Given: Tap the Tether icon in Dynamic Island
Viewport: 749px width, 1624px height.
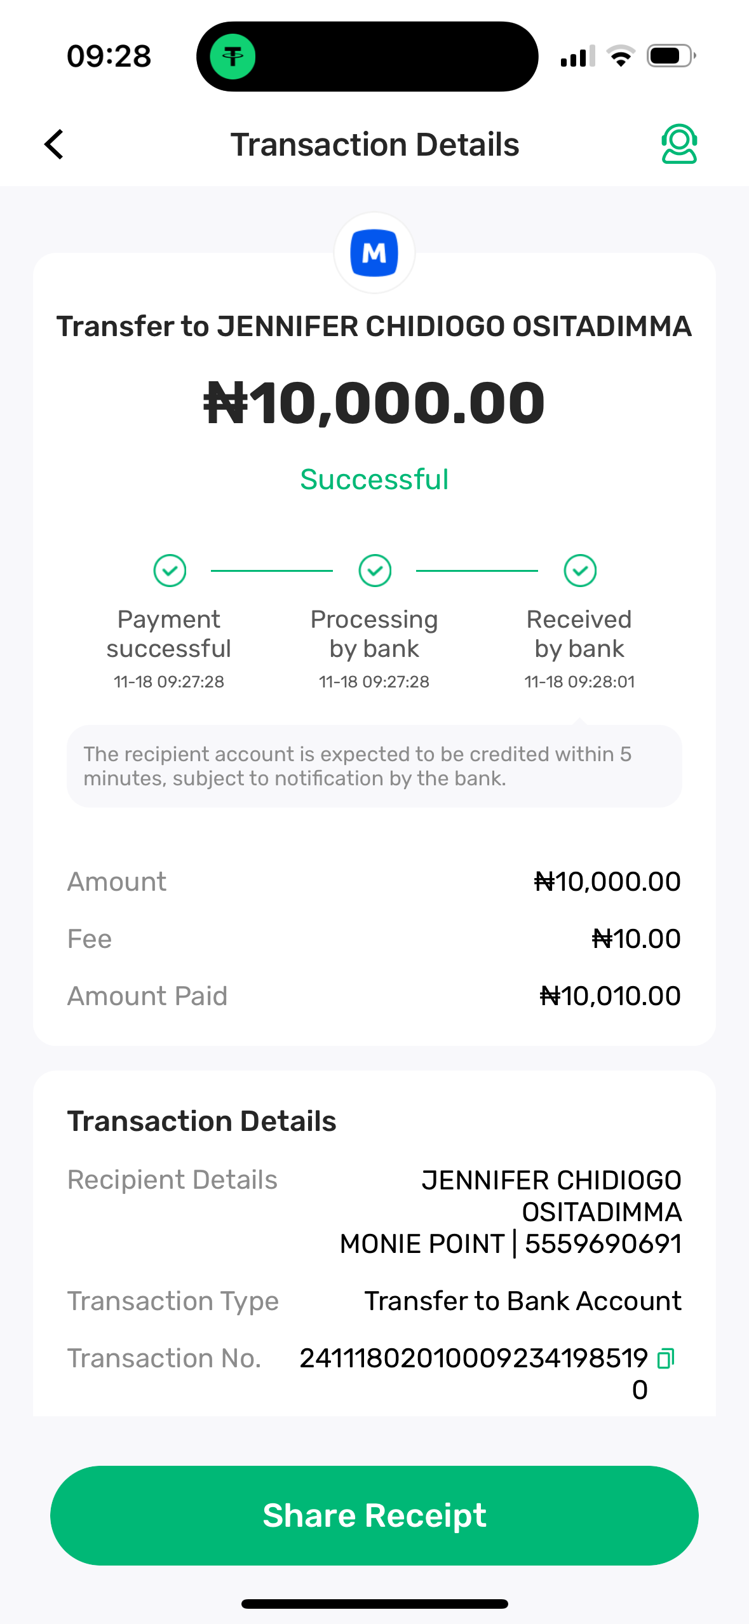Looking at the screenshot, I should click(233, 57).
